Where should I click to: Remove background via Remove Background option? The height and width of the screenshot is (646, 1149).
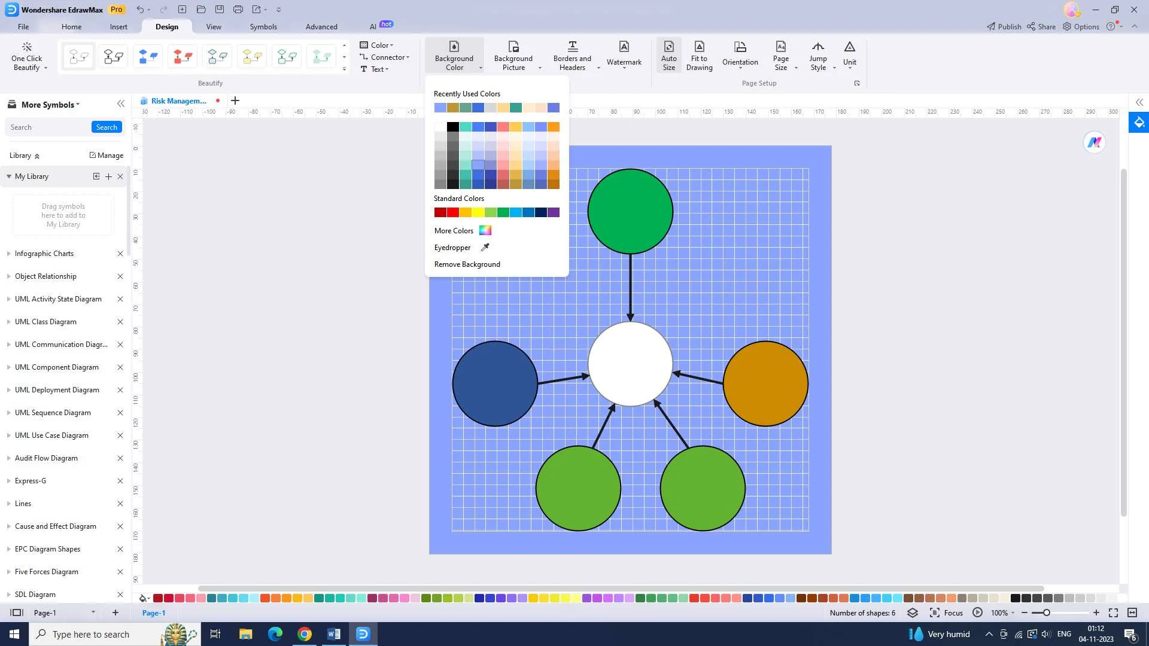pyautogui.click(x=467, y=264)
